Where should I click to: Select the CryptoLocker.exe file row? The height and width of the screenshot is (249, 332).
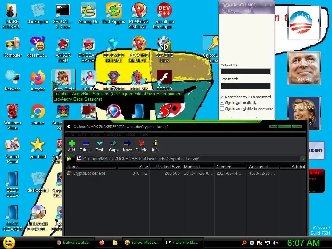[x=186, y=173]
